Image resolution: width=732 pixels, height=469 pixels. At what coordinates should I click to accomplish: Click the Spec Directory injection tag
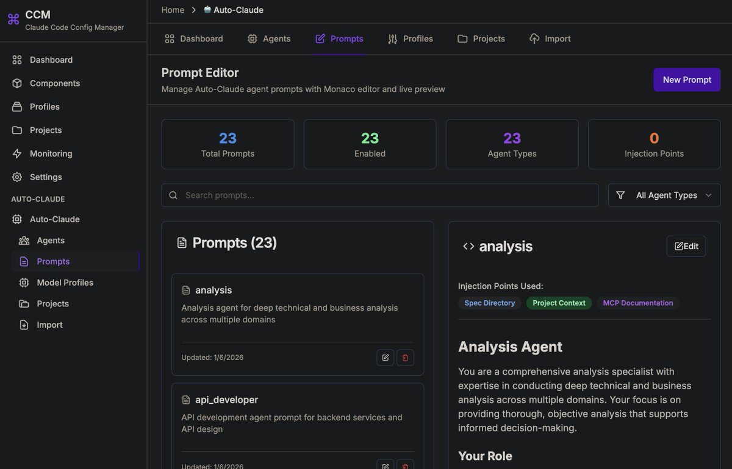coord(490,303)
